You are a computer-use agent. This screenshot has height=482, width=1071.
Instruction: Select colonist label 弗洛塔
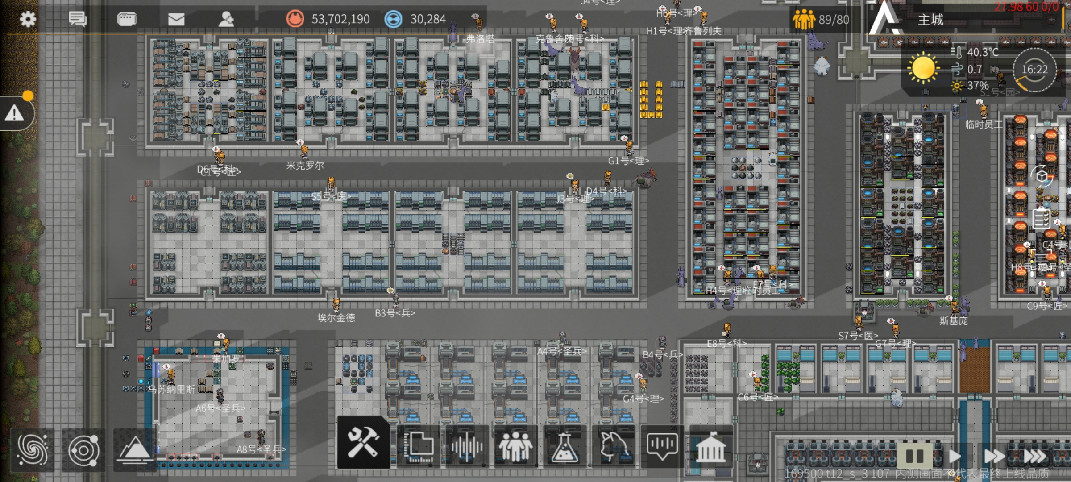480,39
